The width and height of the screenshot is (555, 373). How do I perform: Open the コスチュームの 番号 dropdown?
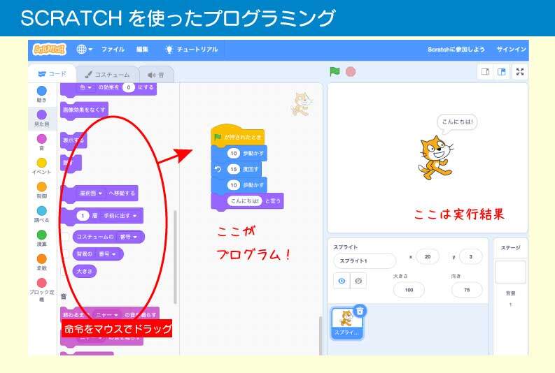pos(129,237)
